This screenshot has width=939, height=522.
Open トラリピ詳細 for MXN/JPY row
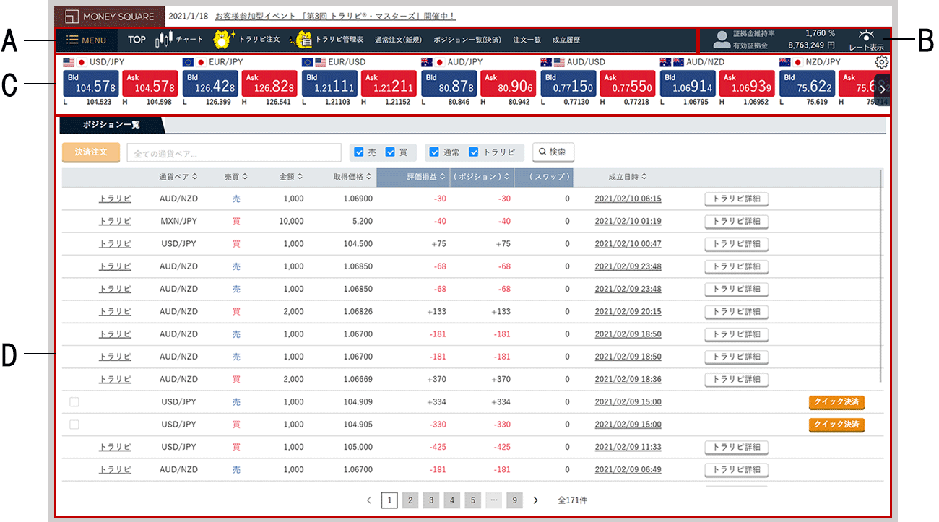coord(736,222)
